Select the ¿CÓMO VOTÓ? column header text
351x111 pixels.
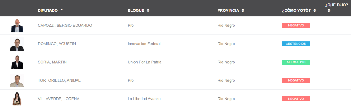[296, 10]
